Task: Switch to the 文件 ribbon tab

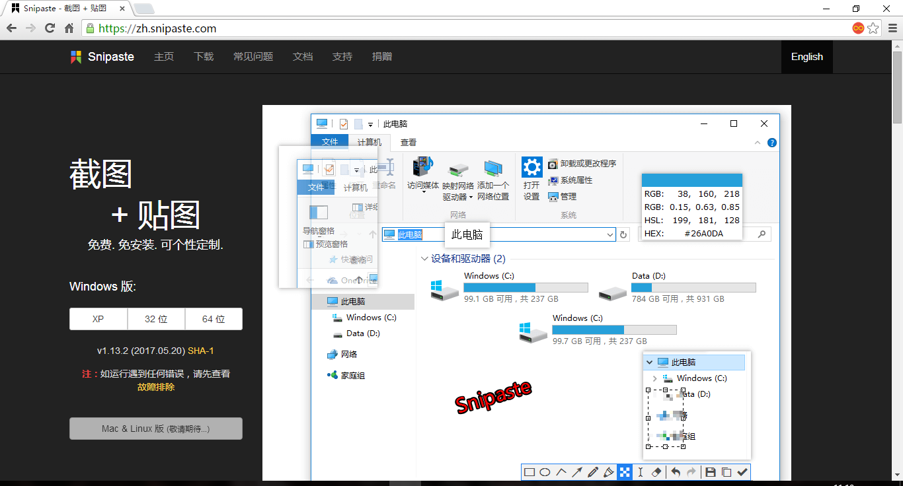Action: [330, 142]
